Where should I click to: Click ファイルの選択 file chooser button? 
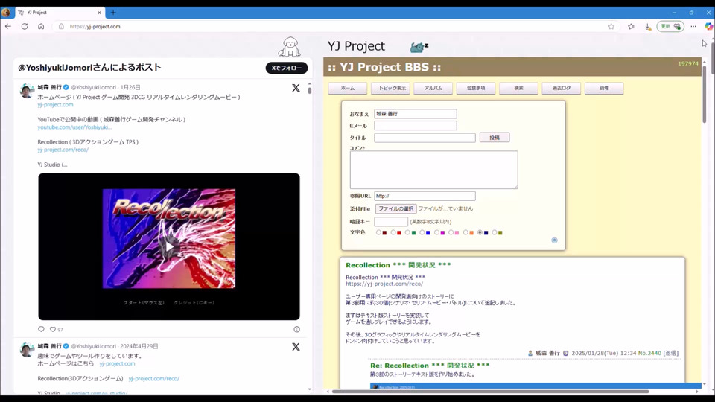pyautogui.click(x=395, y=208)
